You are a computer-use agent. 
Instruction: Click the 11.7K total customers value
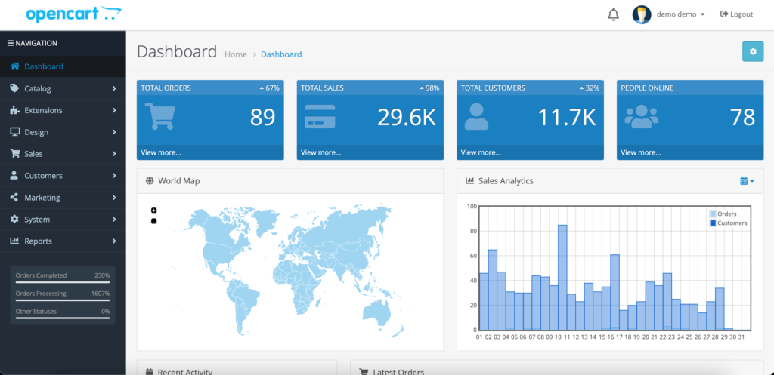pos(567,117)
